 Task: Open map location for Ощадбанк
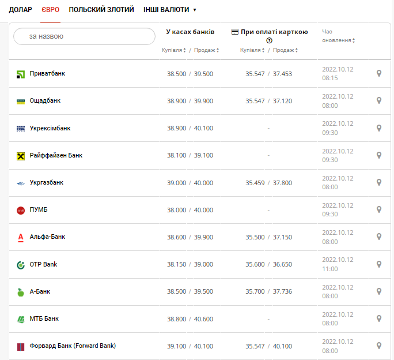coord(379,101)
